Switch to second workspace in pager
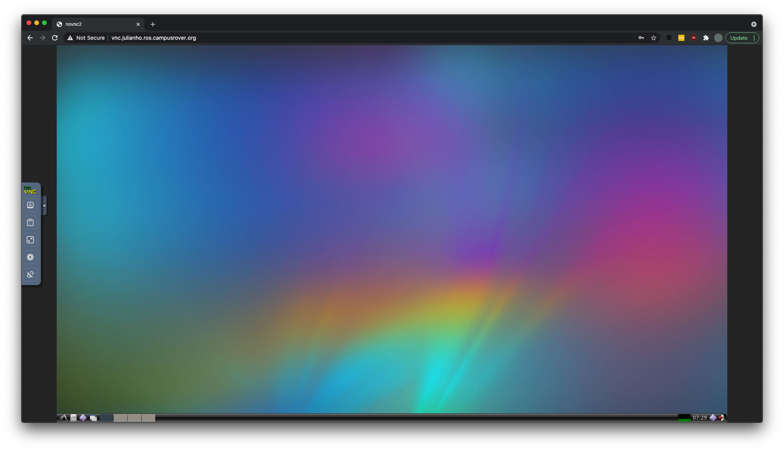This screenshot has width=784, height=451. point(120,417)
